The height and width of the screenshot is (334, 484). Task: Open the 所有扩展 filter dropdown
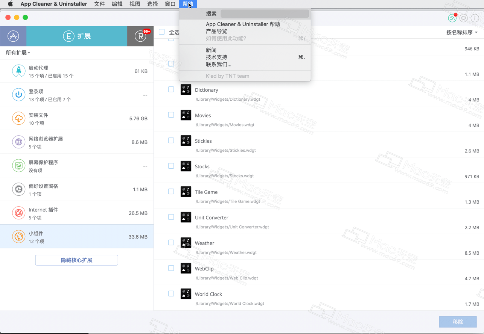pos(18,53)
